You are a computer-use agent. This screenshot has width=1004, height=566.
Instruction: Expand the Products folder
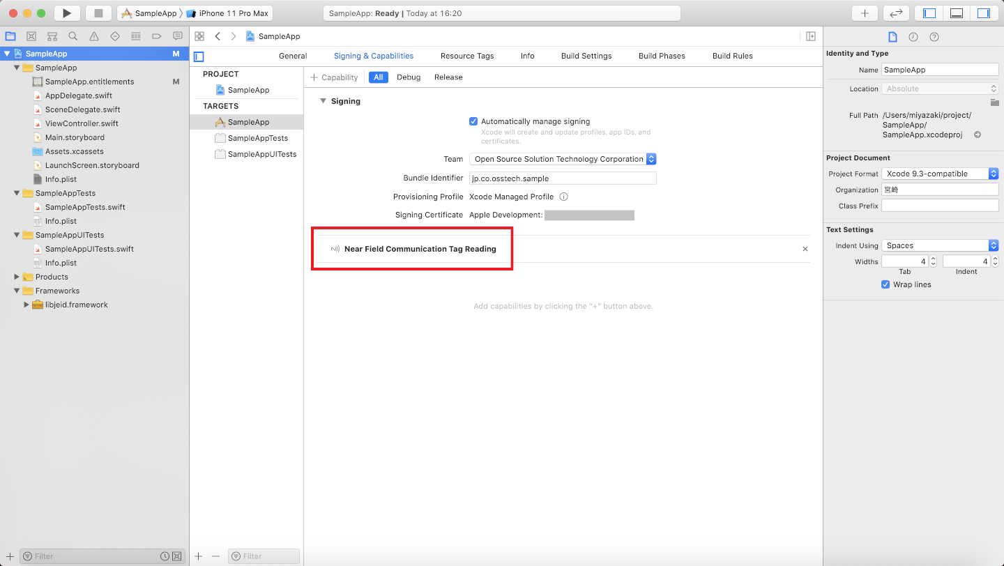point(17,277)
